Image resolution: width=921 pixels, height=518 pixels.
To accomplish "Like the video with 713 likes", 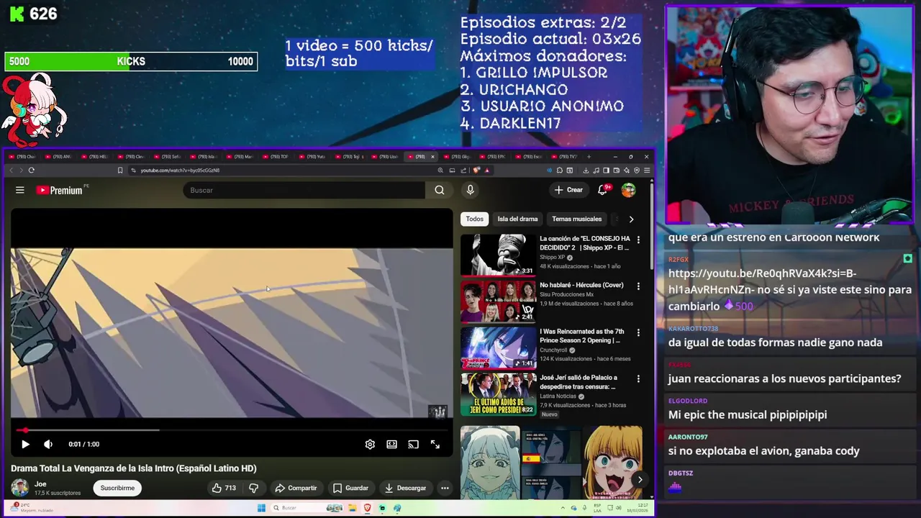I will pos(224,488).
